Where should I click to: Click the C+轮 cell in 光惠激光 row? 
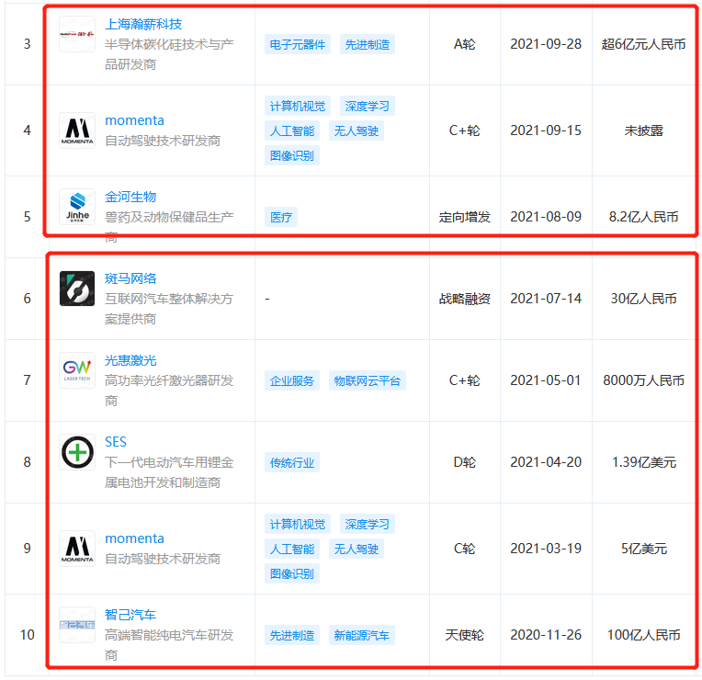pyautogui.click(x=464, y=380)
